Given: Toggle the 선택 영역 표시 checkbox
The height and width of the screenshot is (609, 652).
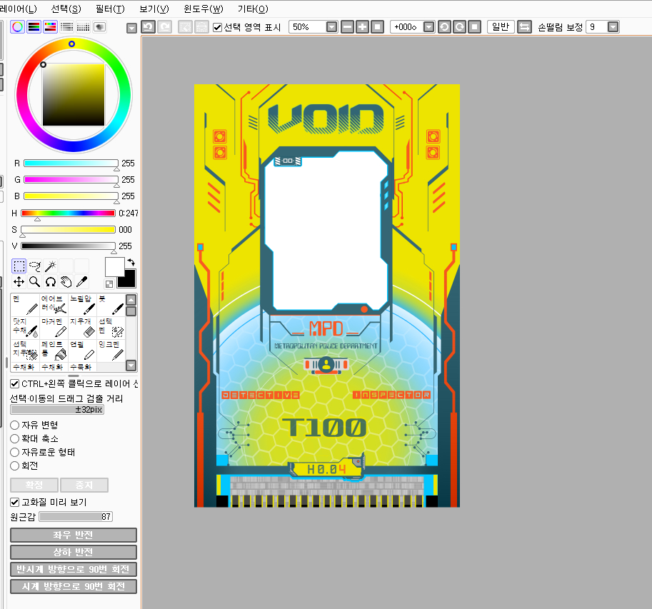Looking at the screenshot, I should tap(218, 27).
